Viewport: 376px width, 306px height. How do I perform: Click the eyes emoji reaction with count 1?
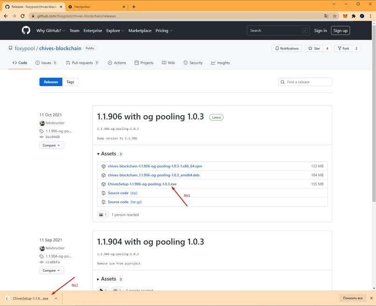[103, 214]
